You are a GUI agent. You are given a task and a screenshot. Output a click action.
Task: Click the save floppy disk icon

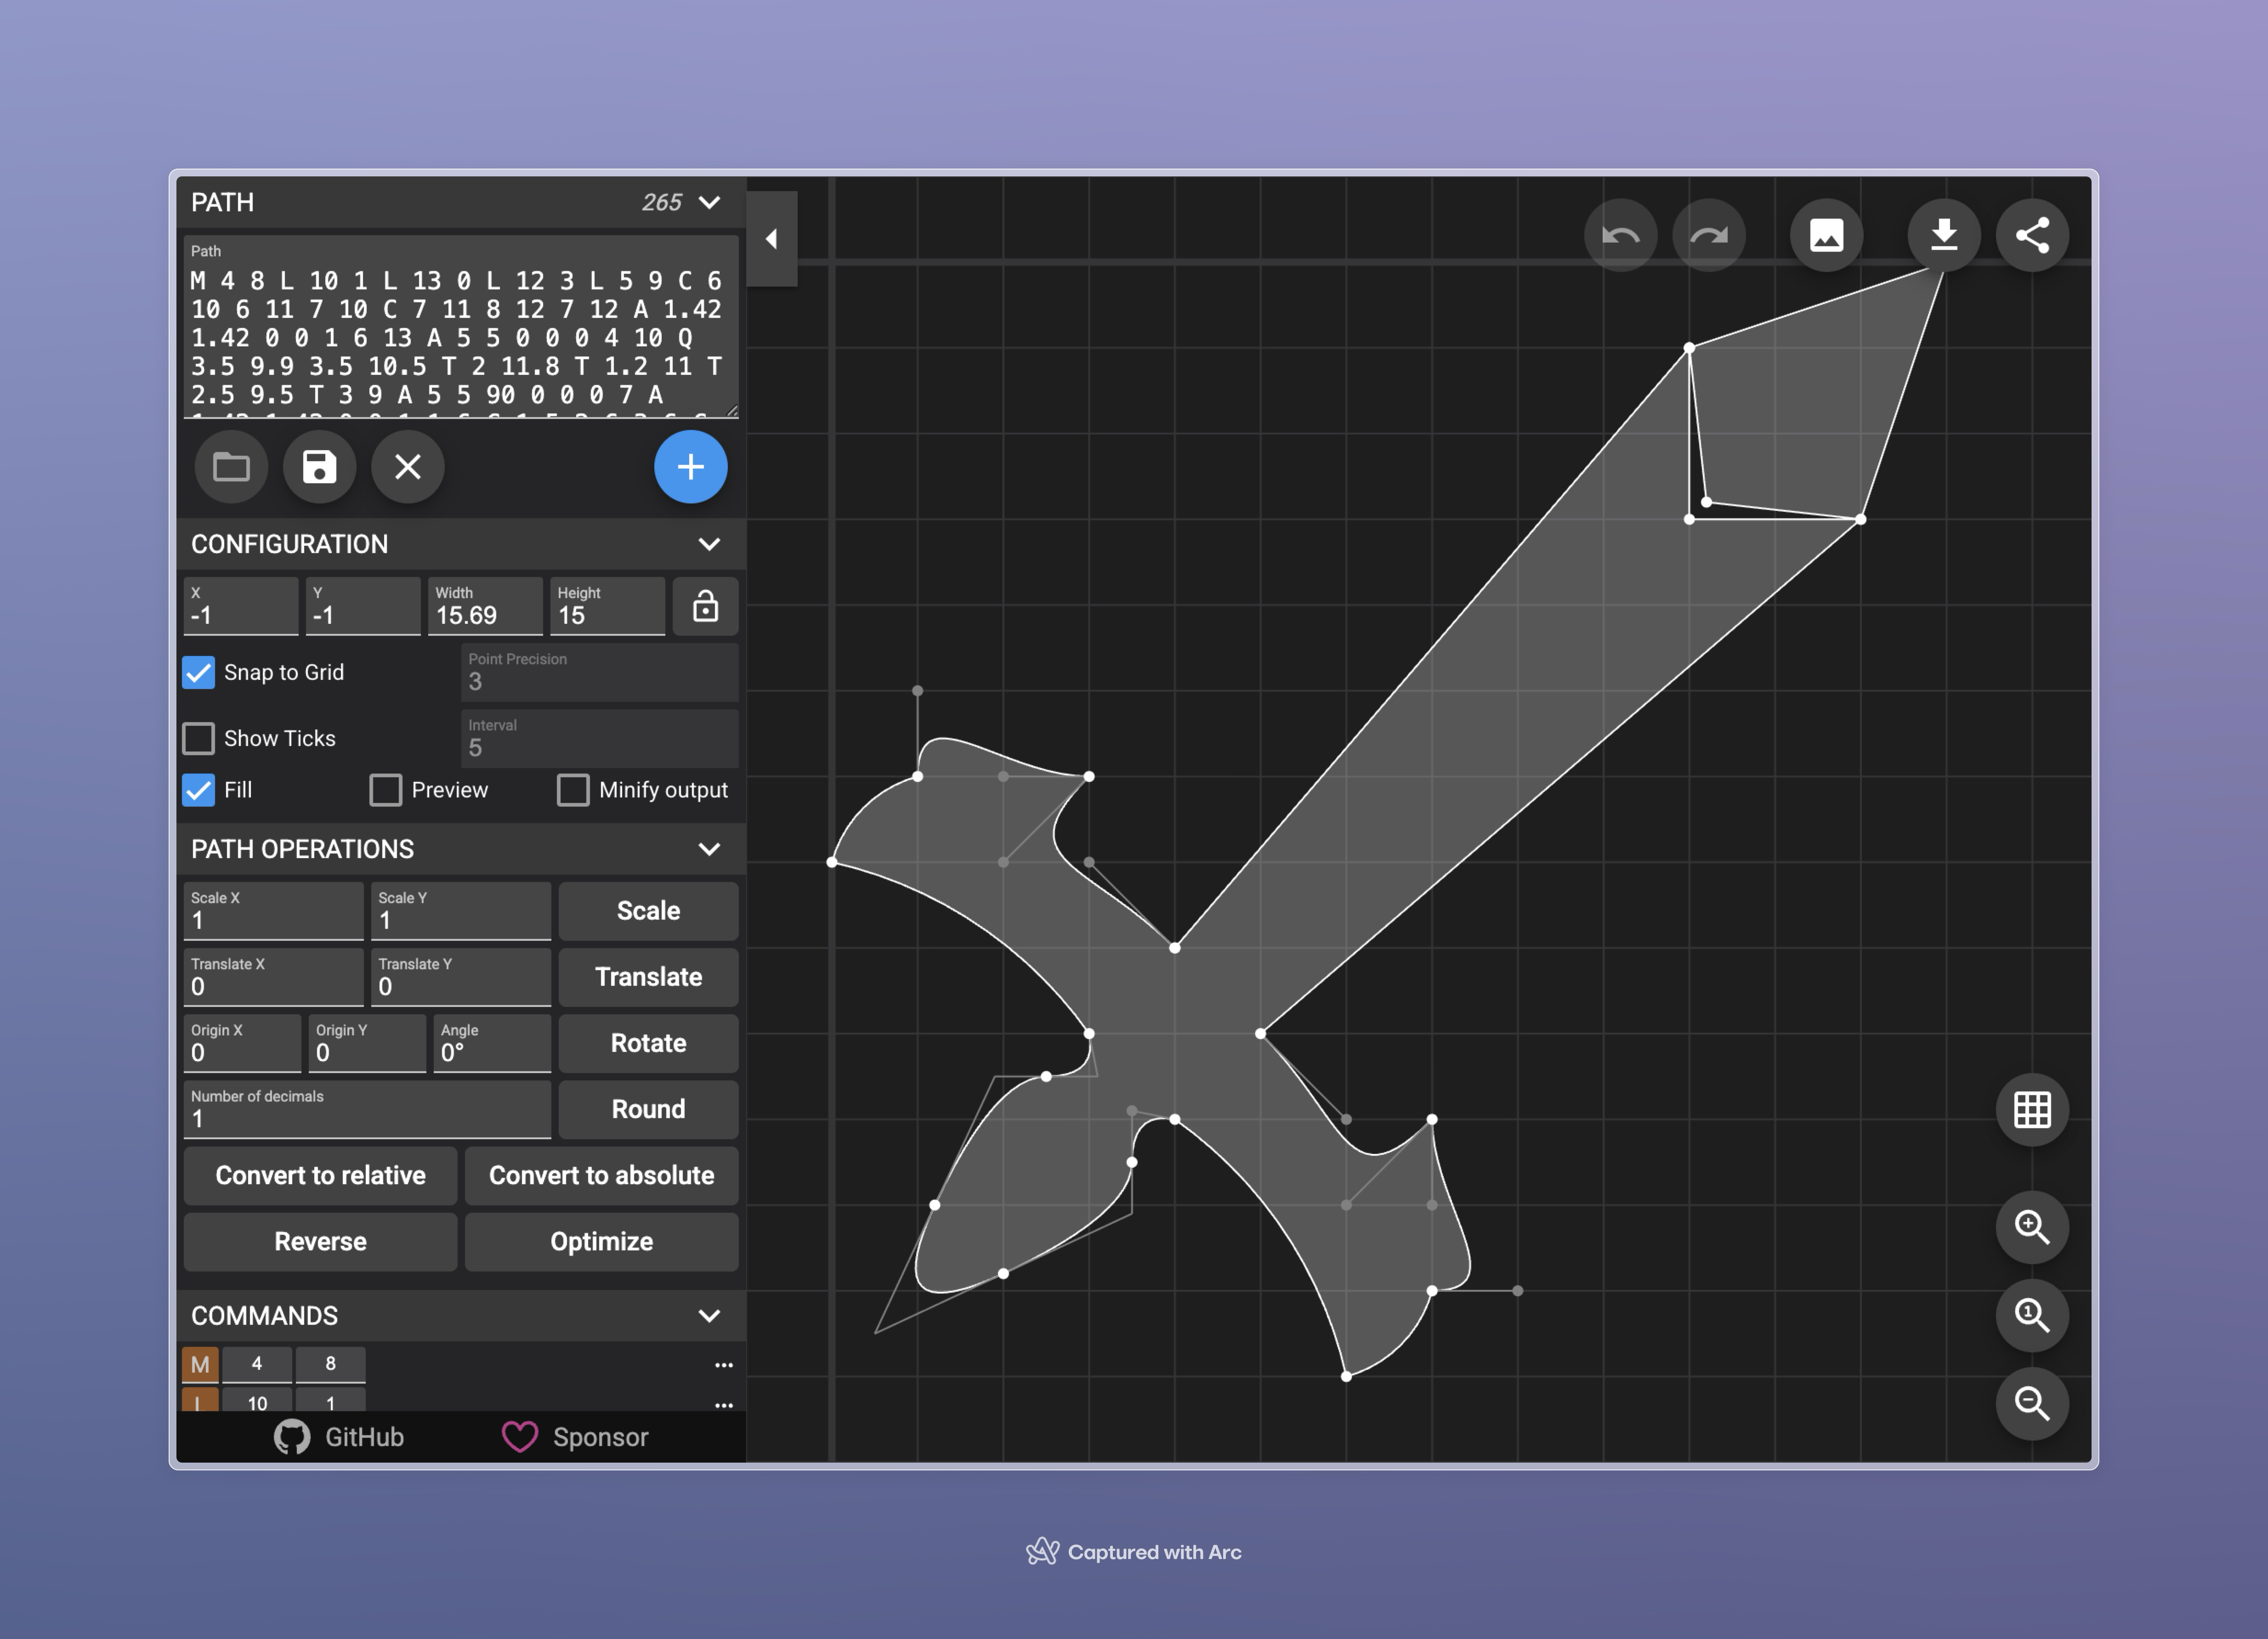click(320, 467)
